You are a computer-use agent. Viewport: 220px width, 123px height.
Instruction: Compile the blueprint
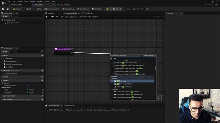17,9
